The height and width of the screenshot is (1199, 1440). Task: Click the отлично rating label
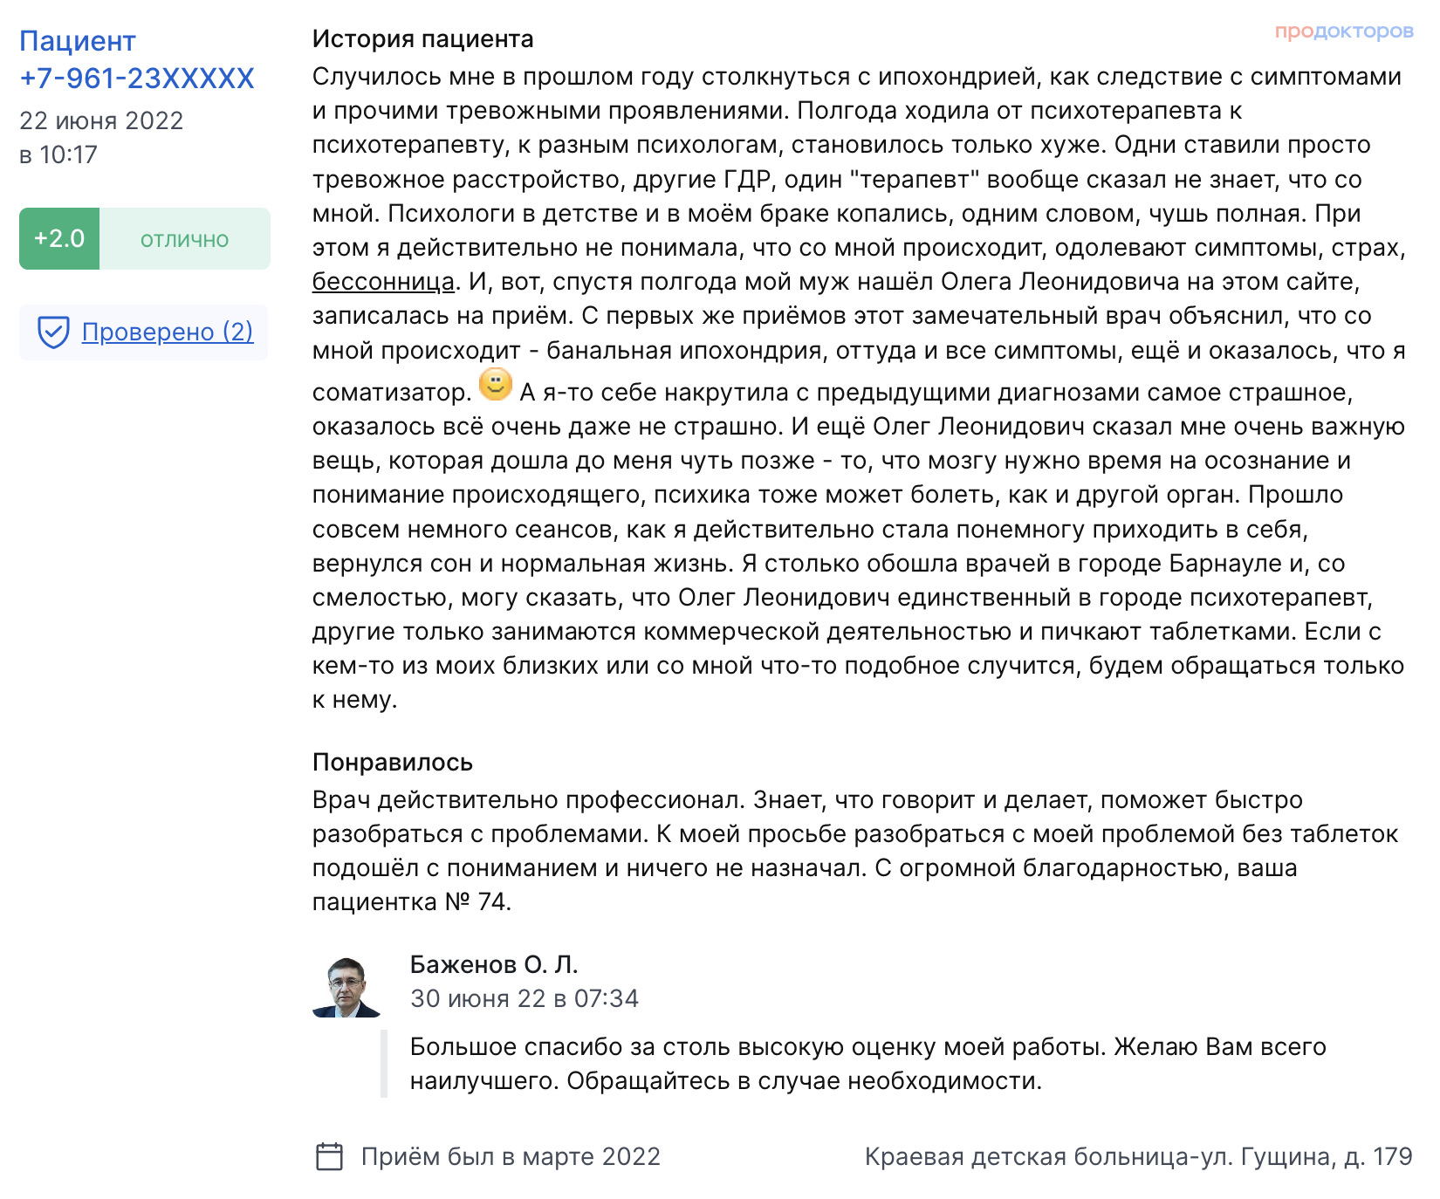pos(185,239)
